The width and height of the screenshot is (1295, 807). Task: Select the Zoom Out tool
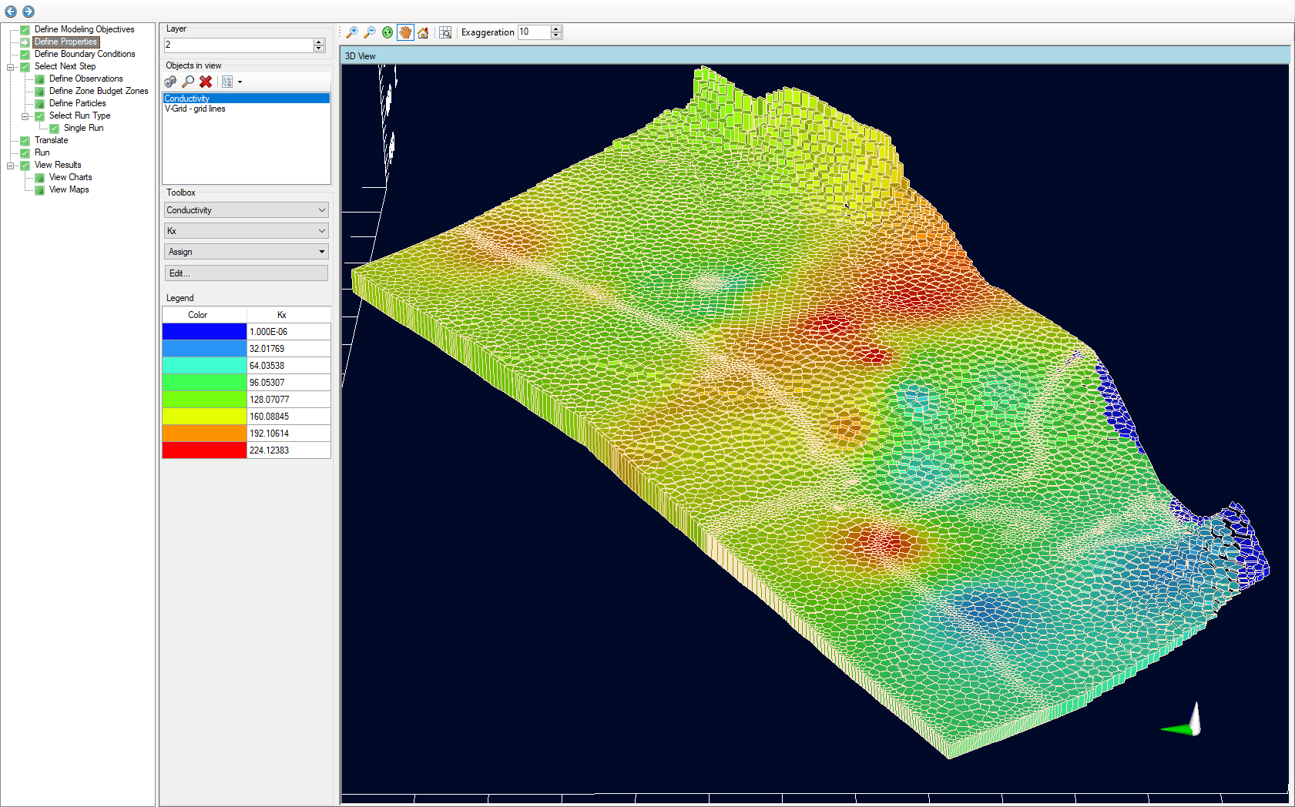tap(370, 32)
